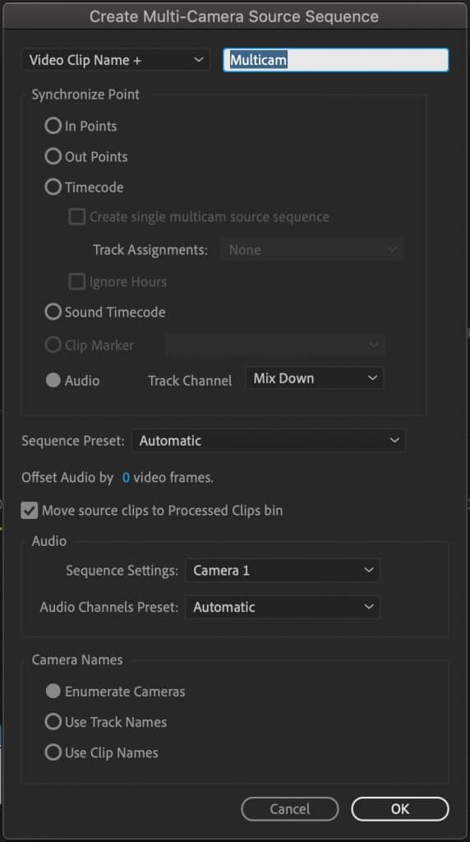Screen dimensions: 470x842
Task: Select the In Points radio button
Action: [53, 126]
